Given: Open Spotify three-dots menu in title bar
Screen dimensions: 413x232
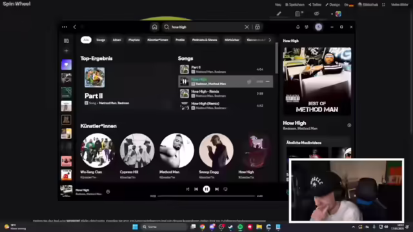Looking at the screenshot, I should (x=65, y=27).
